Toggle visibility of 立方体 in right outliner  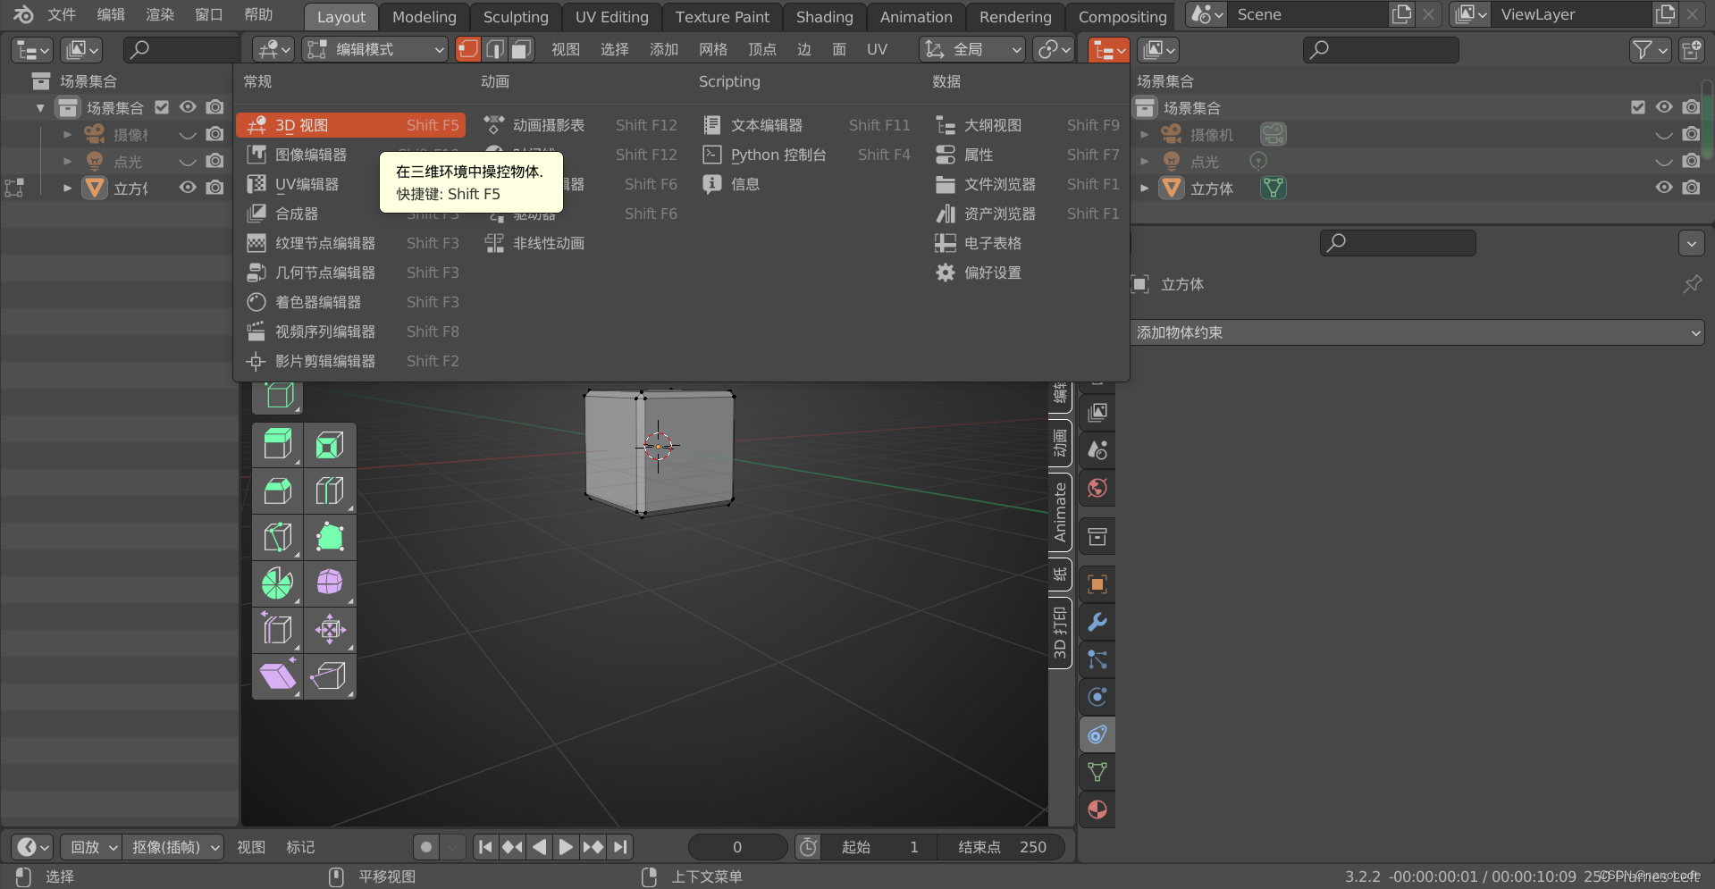coord(1664,188)
